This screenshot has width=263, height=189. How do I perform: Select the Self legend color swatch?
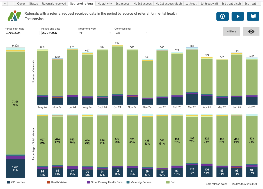(168, 182)
